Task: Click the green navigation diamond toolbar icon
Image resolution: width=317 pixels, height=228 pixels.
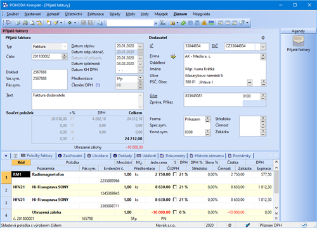Action: click(70, 23)
